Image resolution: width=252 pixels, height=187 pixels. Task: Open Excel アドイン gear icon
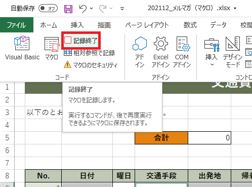(161, 52)
